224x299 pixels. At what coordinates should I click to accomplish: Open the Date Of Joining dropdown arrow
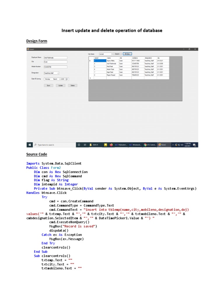[68, 79]
